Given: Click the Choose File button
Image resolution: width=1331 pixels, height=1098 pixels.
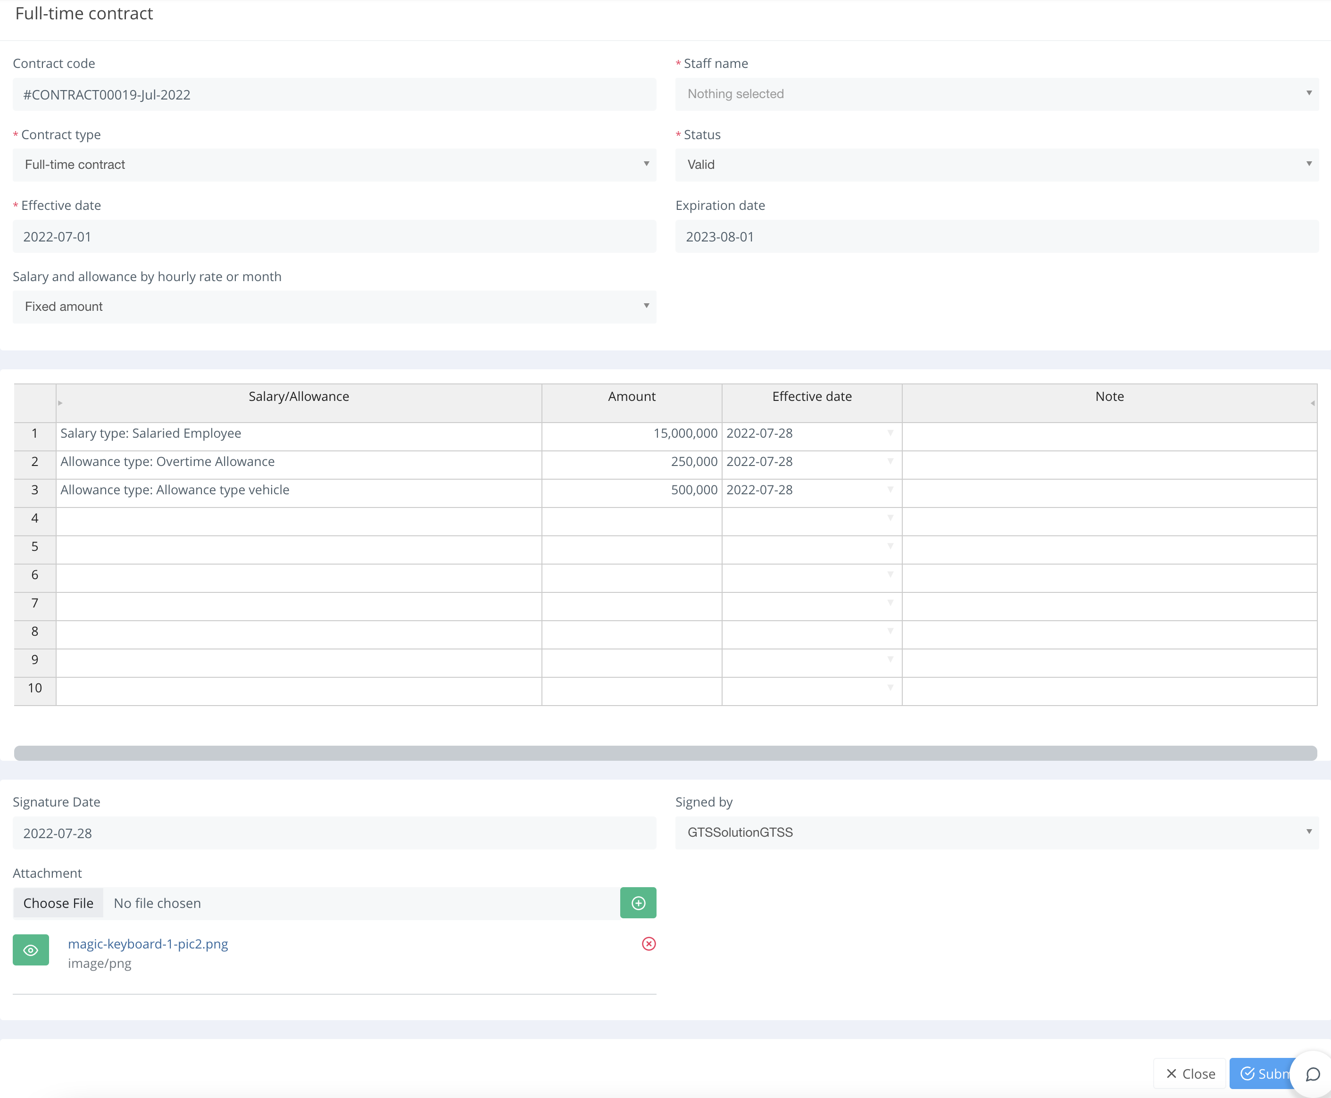Looking at the screenshot, I should (58, 903).
